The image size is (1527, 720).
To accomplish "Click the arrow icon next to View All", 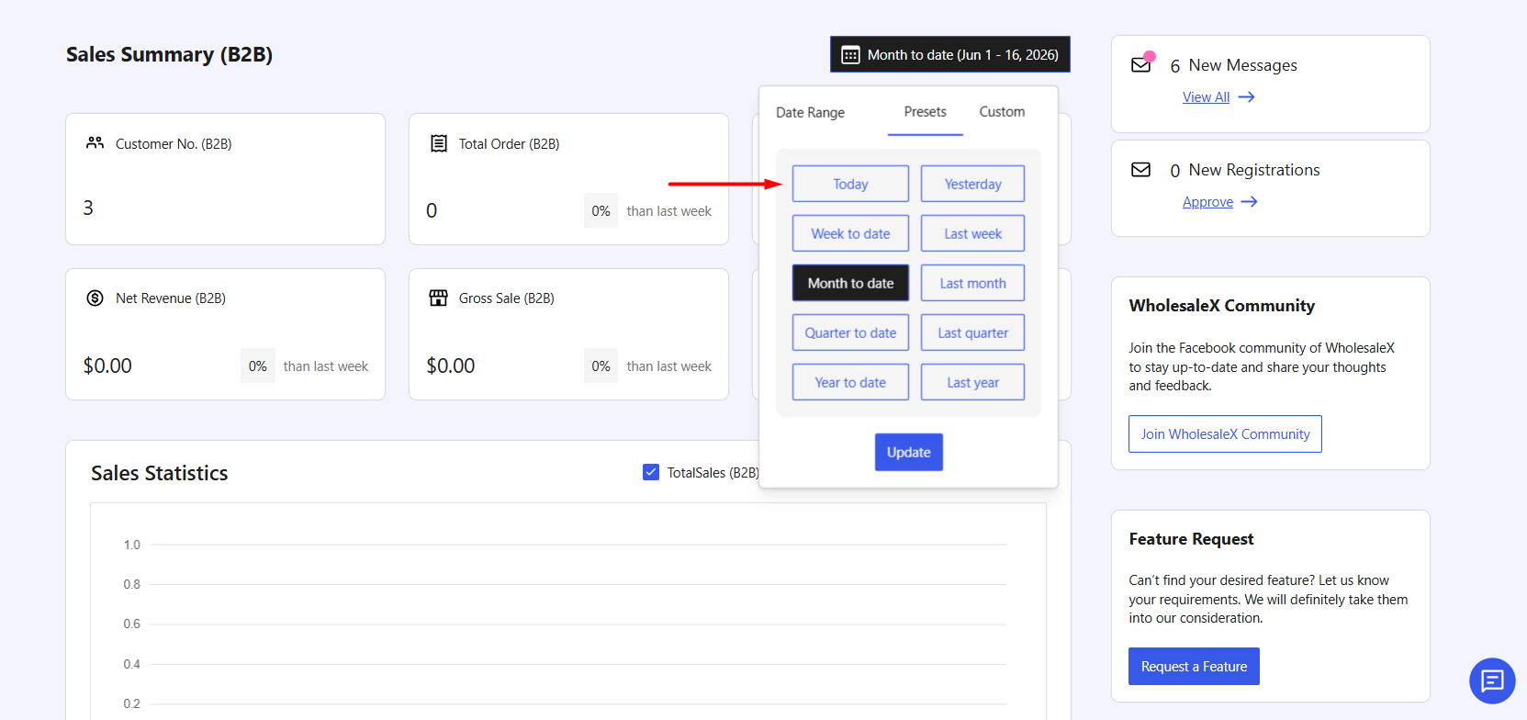I will [1246, 97].
